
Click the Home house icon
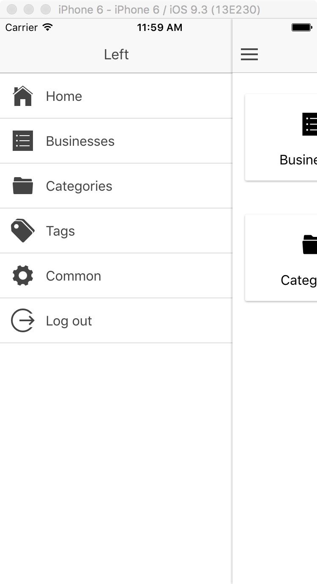point(23,96)
